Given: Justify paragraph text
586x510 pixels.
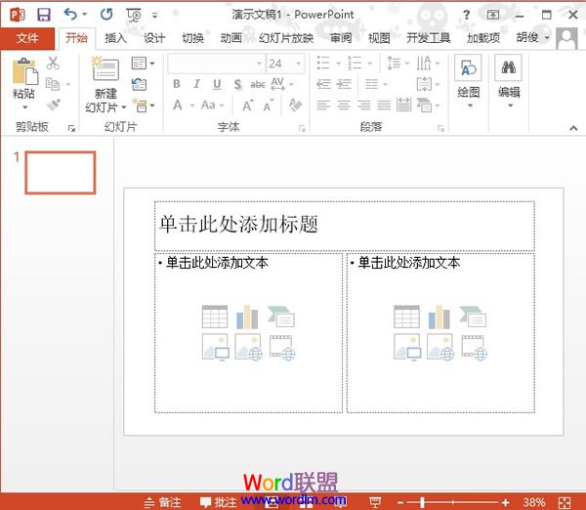Looking at the screenshot, I should coord(384,106).
